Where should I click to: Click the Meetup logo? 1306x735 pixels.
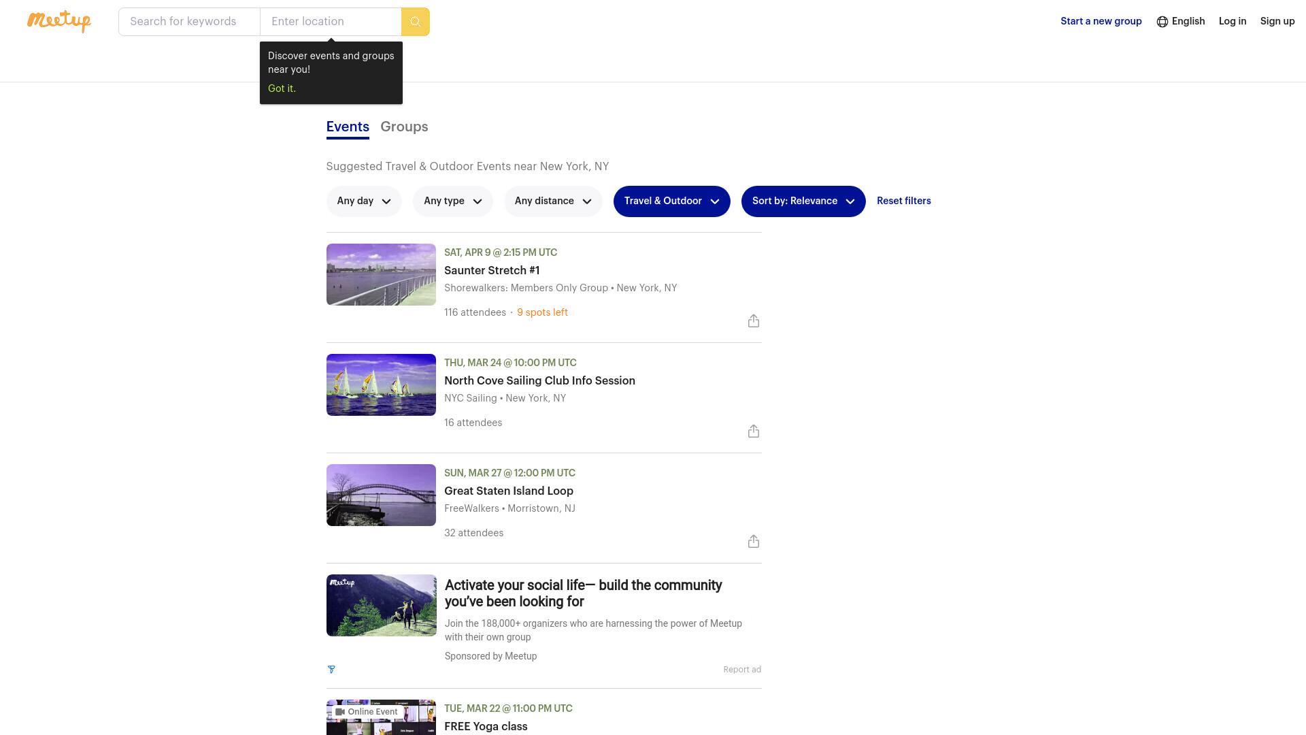click(x=59, y=21)
